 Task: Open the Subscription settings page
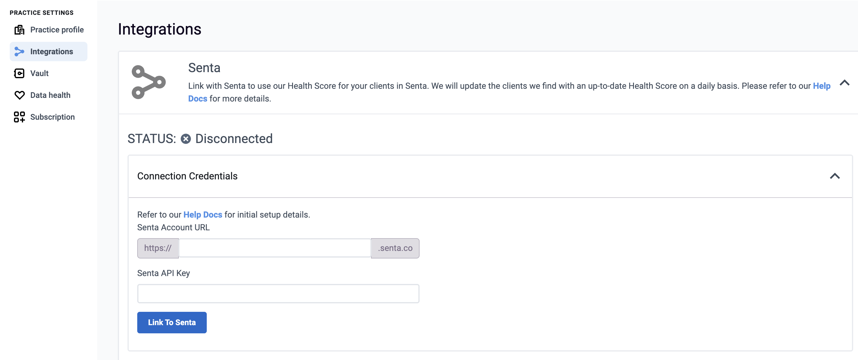(x=49, y=117)
